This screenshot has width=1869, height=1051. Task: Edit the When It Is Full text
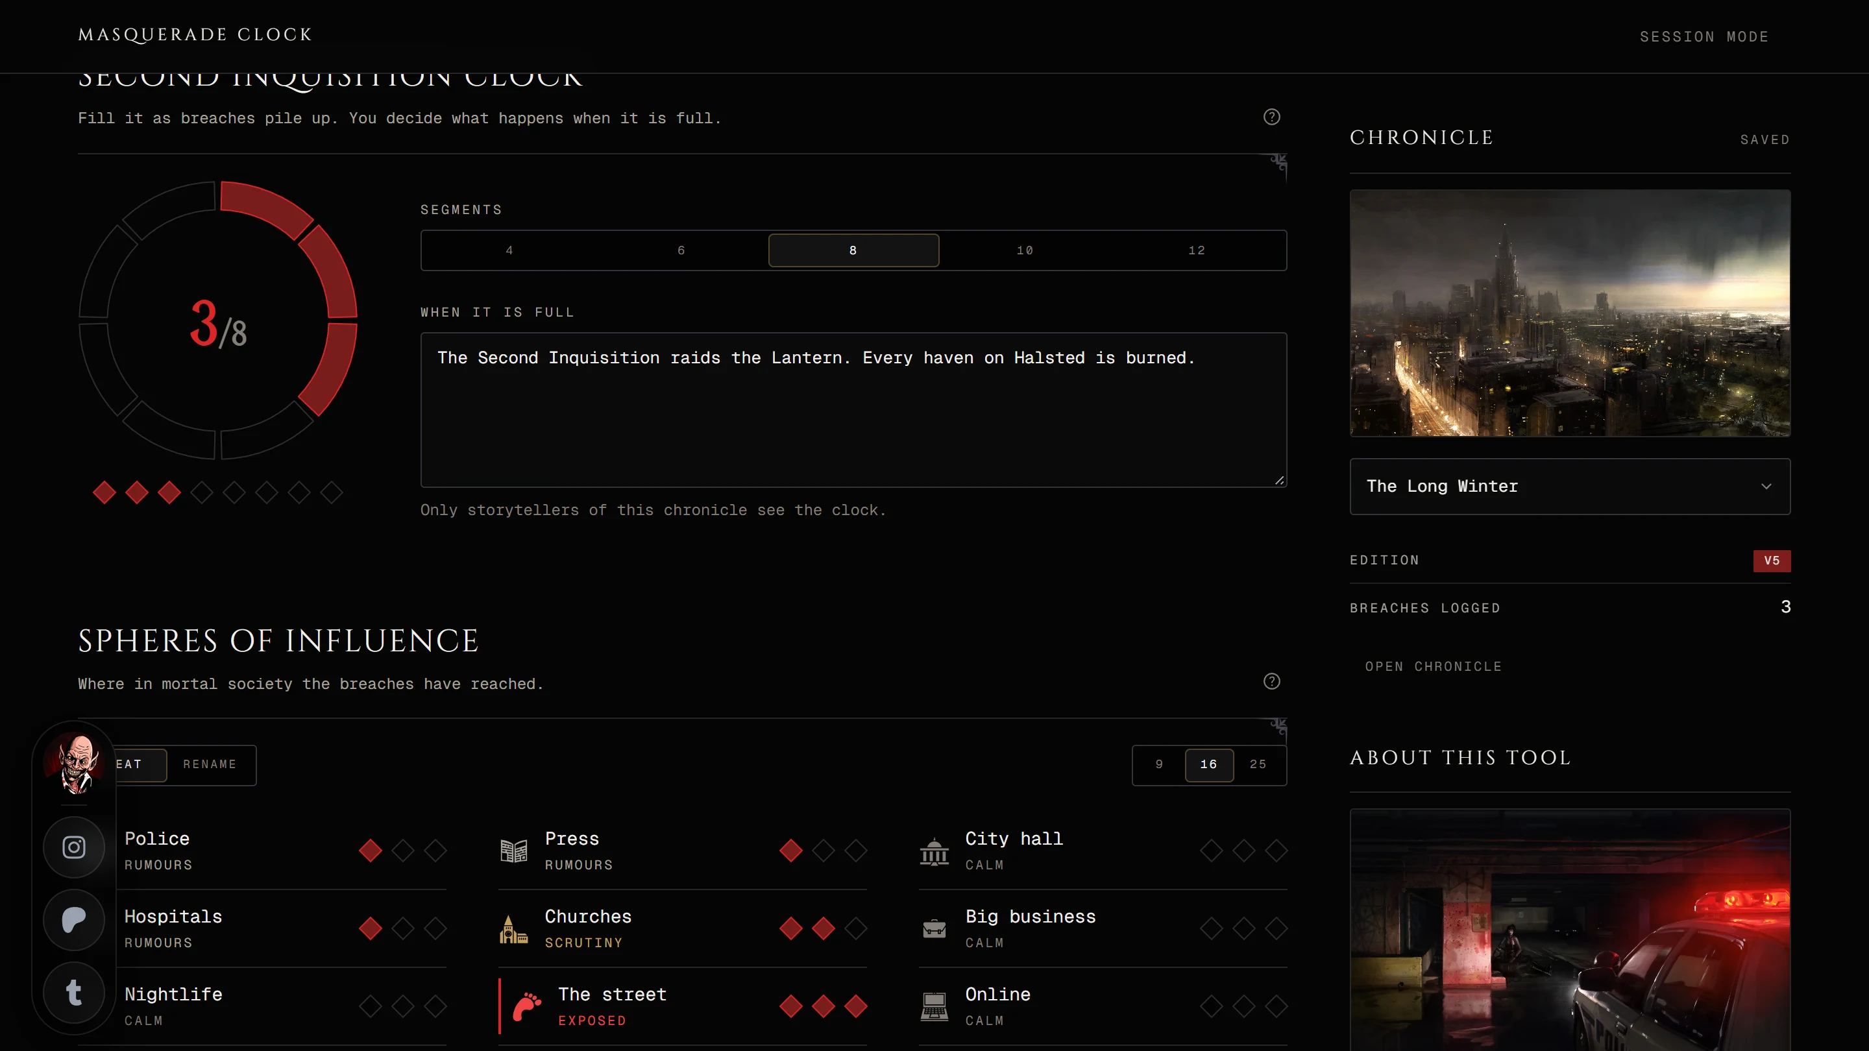pyautogui.click(x=853, y=410)
